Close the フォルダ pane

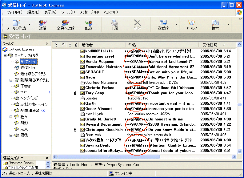(47, 44)
